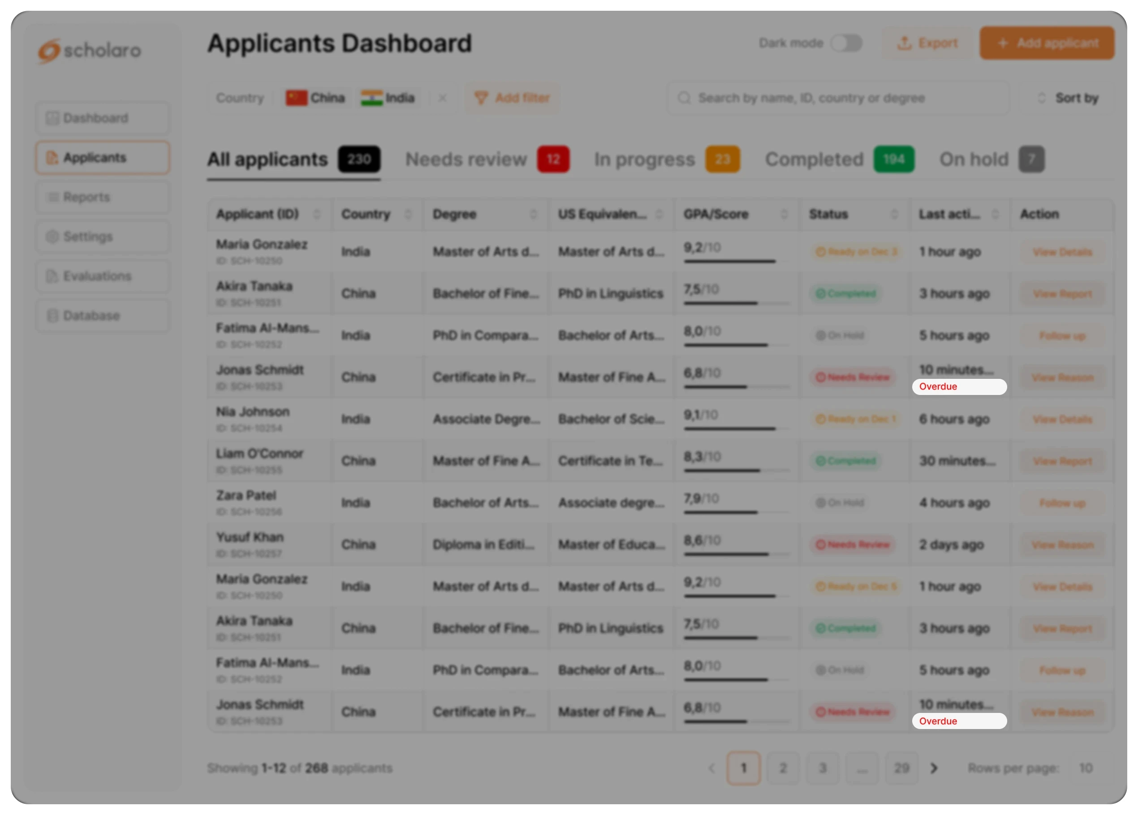Click Maria Gonzalez's GPA score bar
The height and width of the screenshot is (815, 1138).
coord(729,261)
